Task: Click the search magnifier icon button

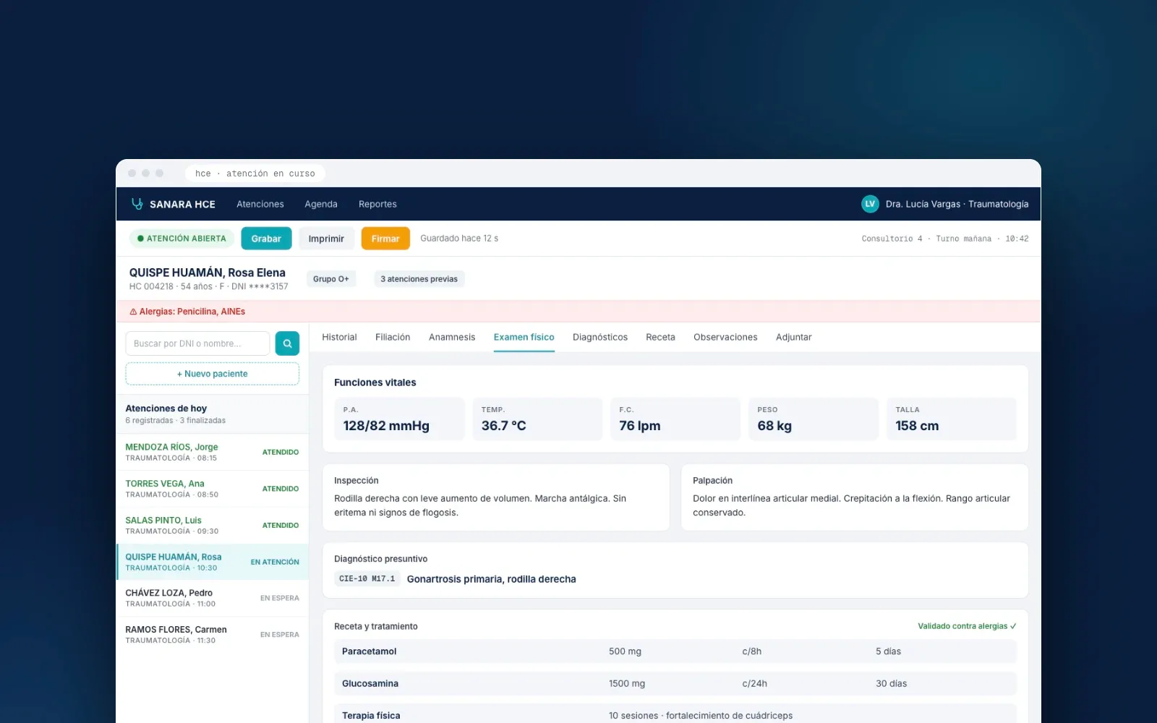Action: 287,343
